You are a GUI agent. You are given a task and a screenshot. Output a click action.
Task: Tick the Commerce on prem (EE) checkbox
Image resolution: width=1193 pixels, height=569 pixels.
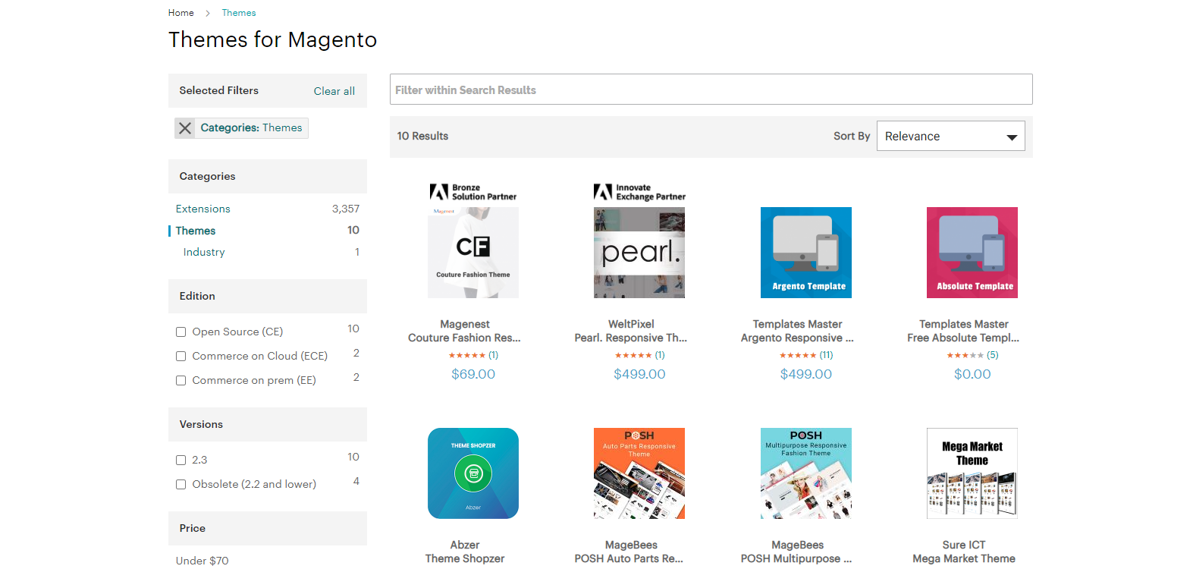coord(181,380)
